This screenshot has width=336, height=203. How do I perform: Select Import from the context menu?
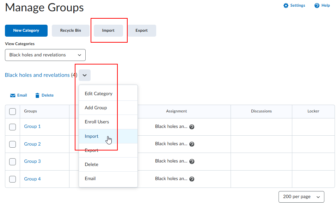click(92, 136)
